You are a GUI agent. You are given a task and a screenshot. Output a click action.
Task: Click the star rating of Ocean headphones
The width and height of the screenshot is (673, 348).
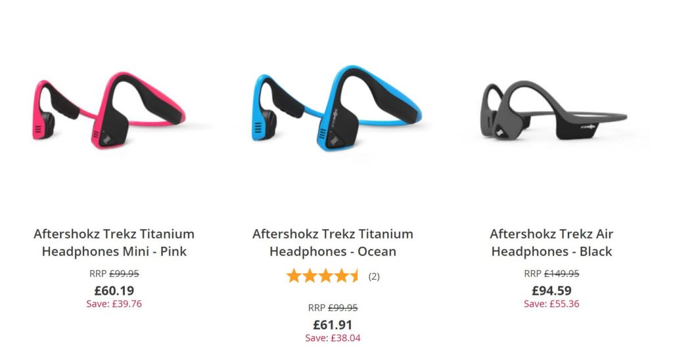coord(323,276)
